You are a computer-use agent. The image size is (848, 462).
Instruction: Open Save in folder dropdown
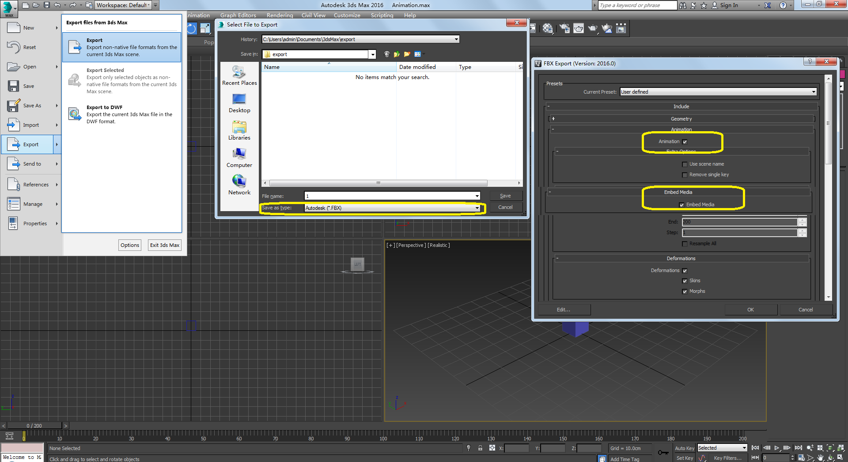tap(319, 54)
